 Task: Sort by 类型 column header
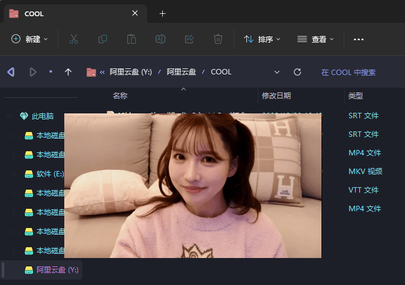tap(355, 95)
